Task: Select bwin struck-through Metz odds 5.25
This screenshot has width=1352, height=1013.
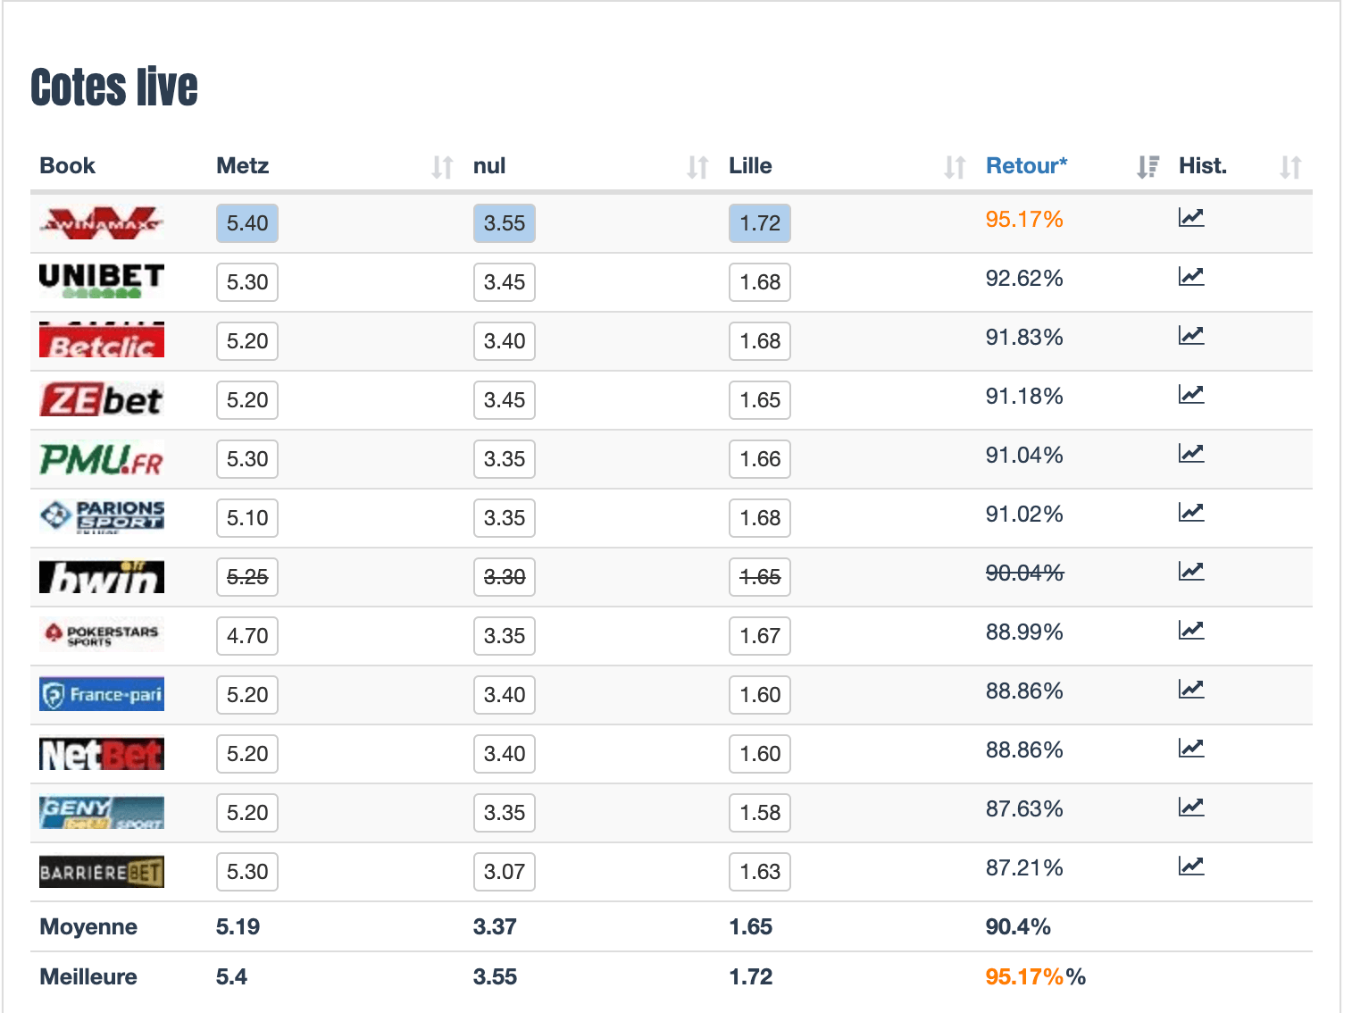Action: pyautogui.click(x=247, y=577)
